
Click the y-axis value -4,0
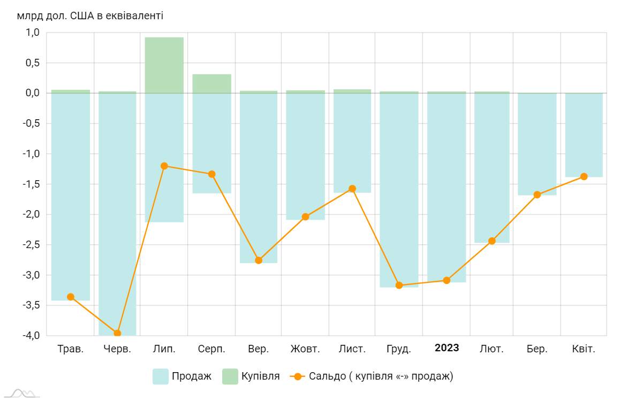pyautogui.click(x=31, y=335)
